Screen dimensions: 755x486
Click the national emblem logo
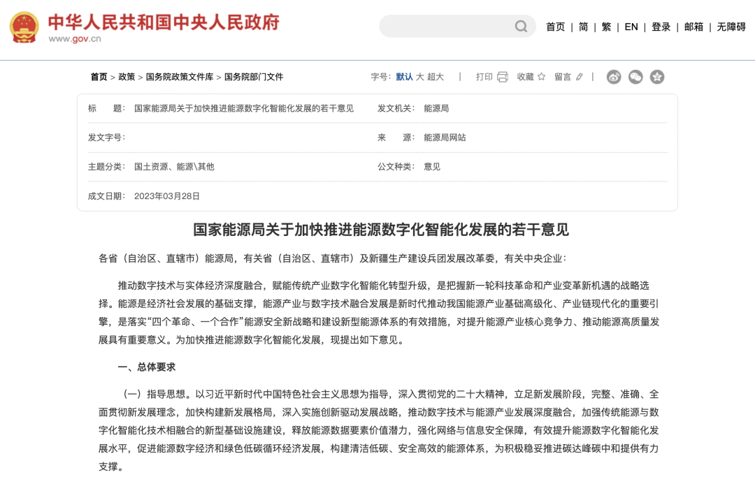point(24,27)
